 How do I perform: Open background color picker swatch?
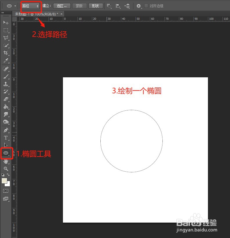click(8, 185)
